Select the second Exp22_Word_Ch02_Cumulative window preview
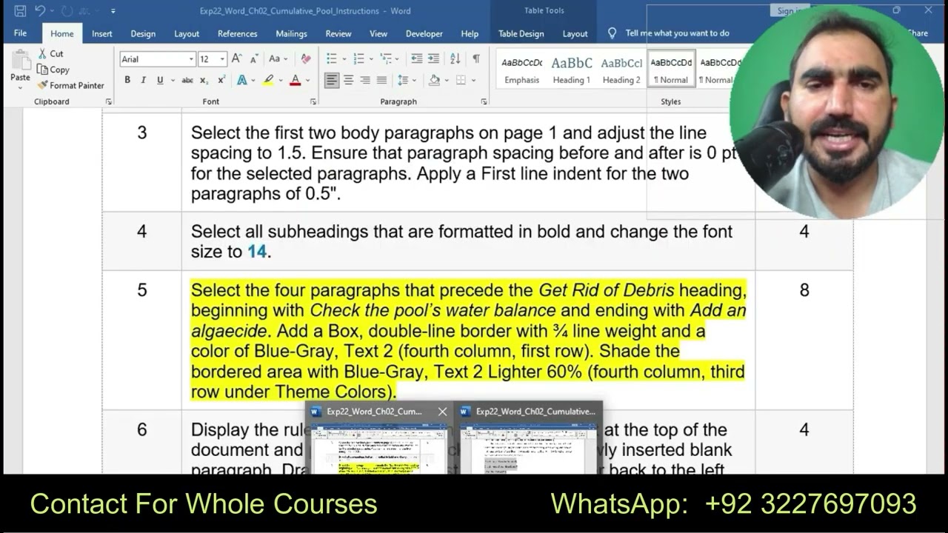 [x=528, y=438]
